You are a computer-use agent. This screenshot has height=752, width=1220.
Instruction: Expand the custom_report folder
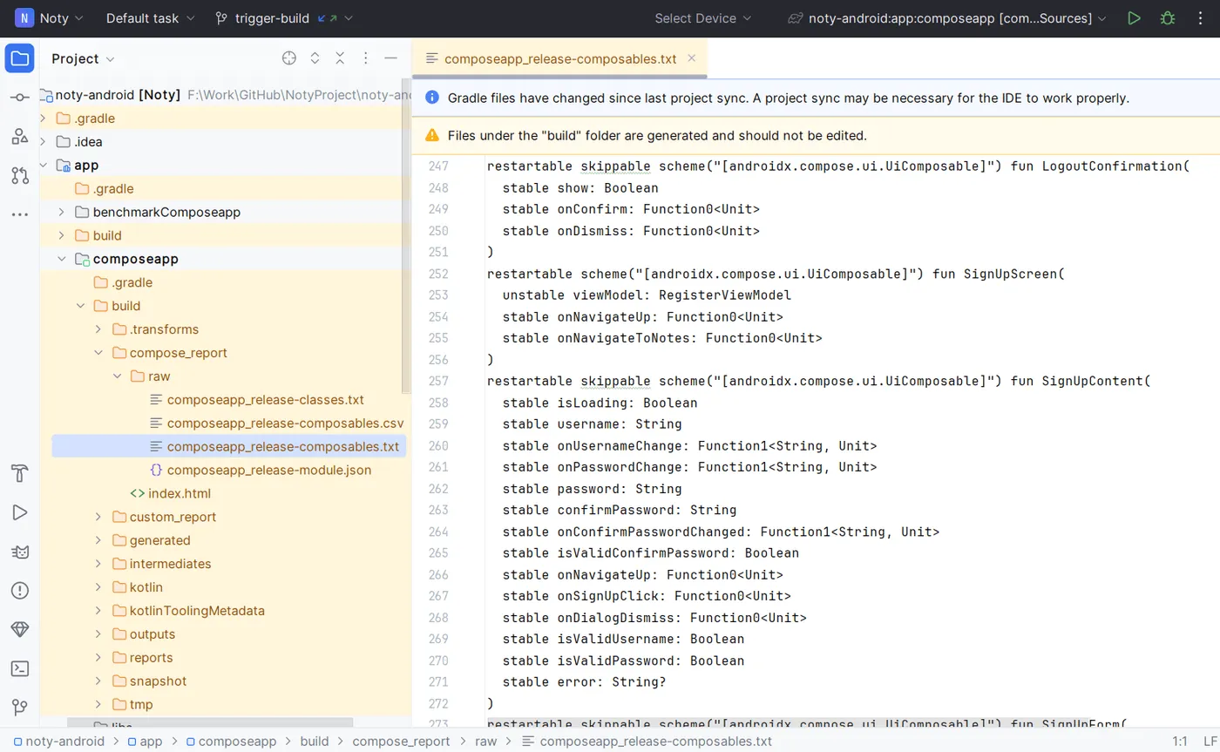click(98, 517)
